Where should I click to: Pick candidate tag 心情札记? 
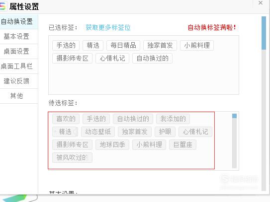pyautogui.click(x=195, y=132)
